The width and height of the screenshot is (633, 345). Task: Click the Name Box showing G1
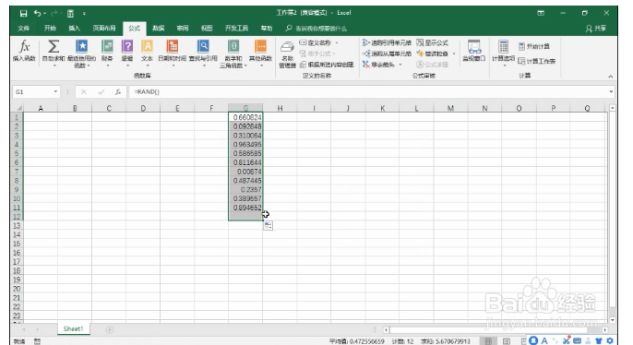point(32,92)
